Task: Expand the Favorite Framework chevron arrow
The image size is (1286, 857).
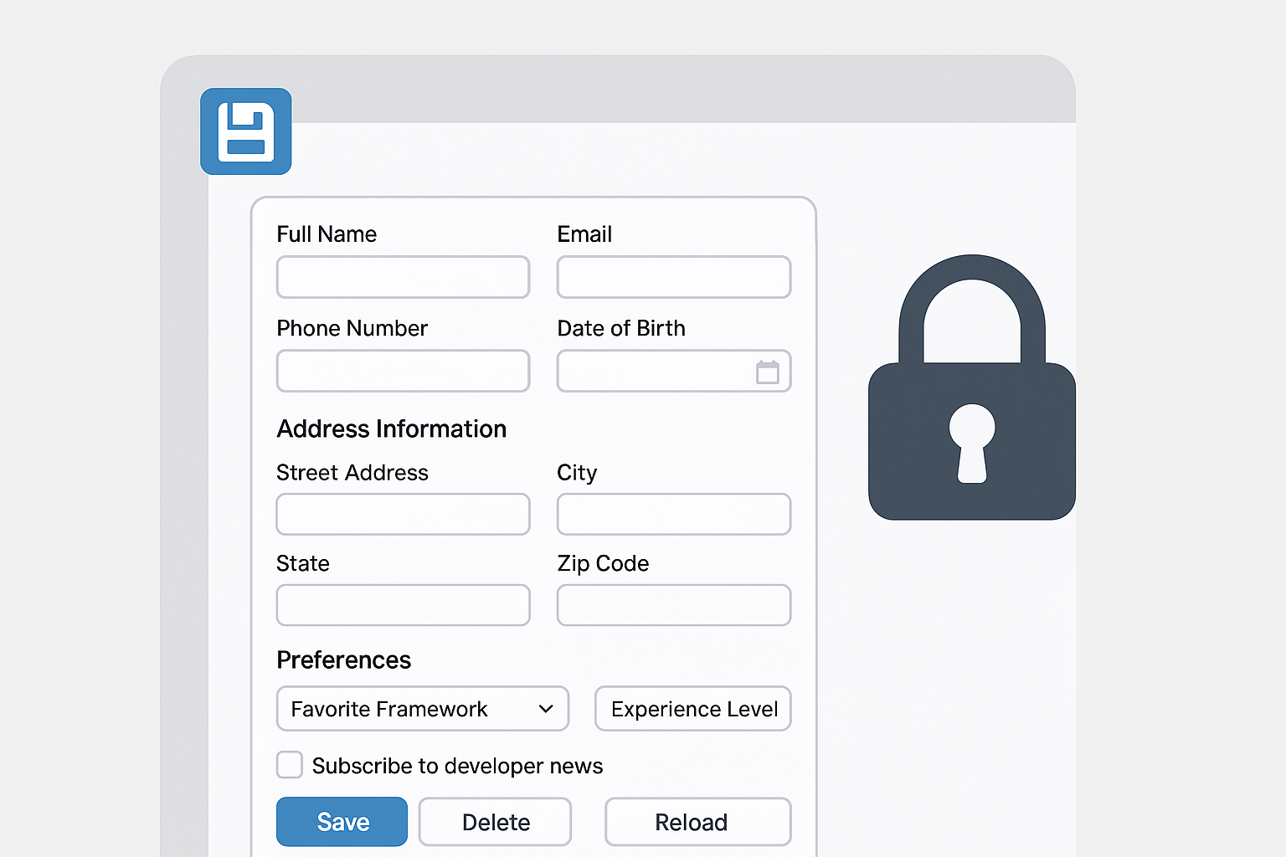Action: 546,709
